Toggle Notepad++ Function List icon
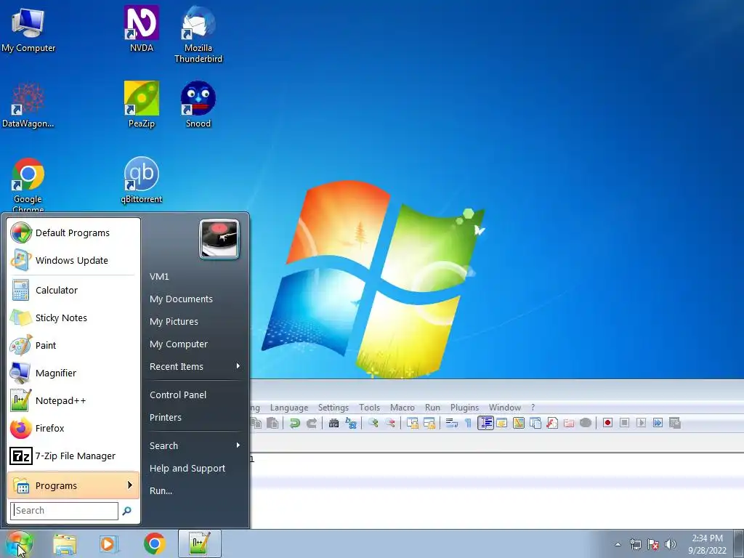Image resolution: width=744 pixels, height=558 pixels. point(552,423)
